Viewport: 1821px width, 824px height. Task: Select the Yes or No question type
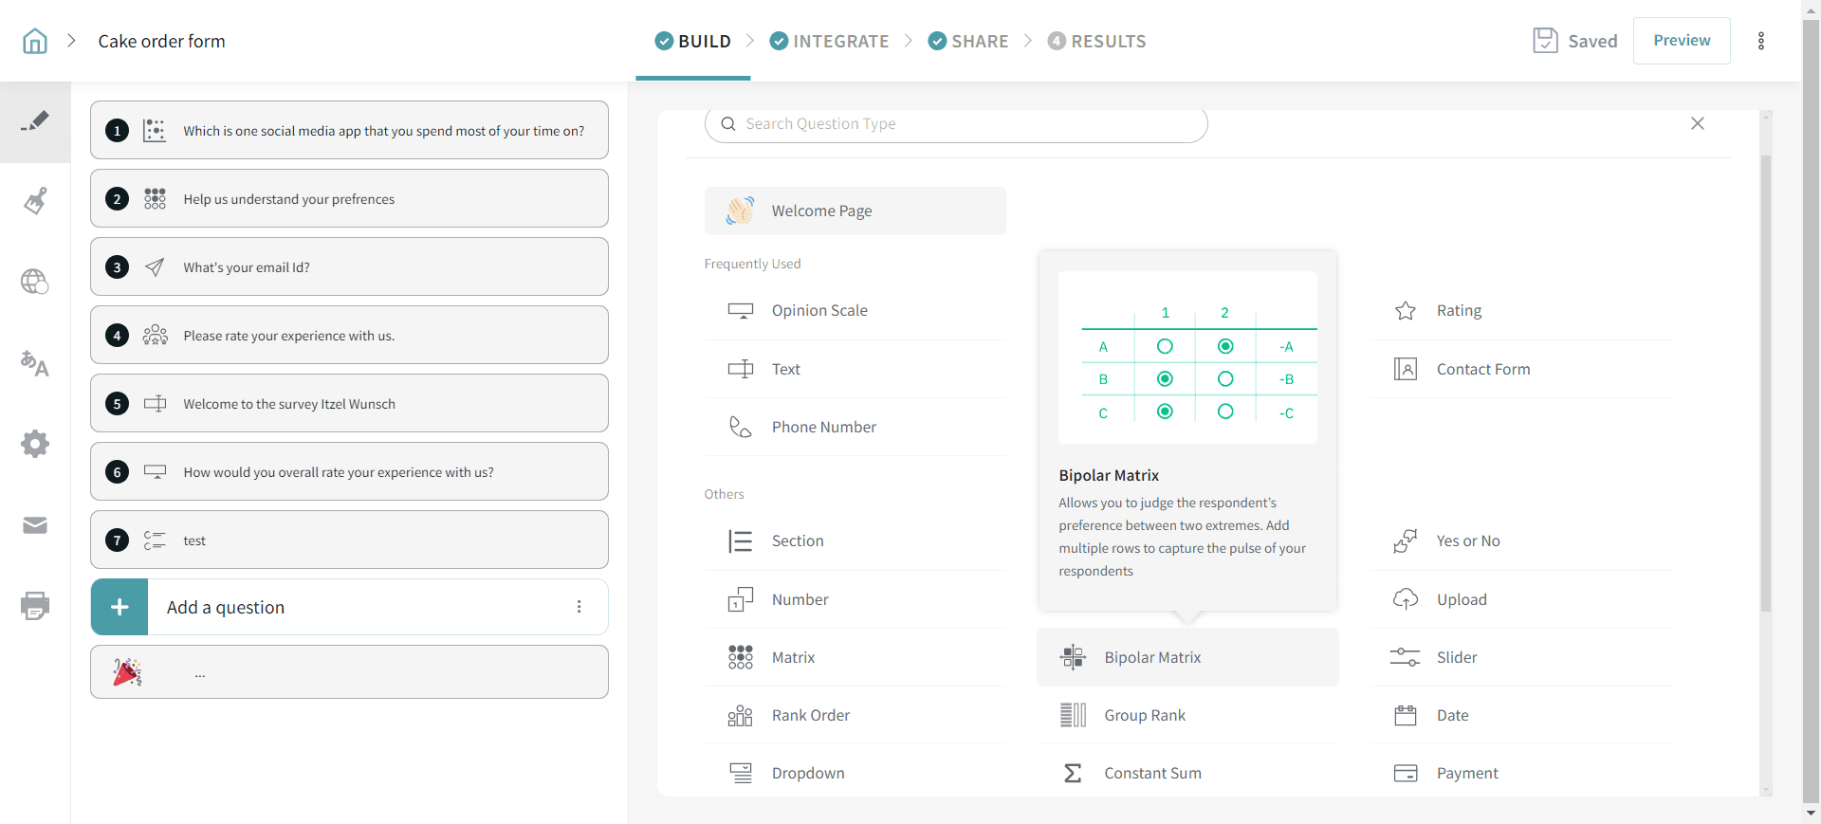(x=1467, y=540)
